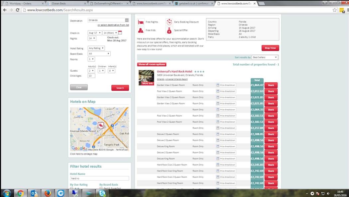
Task: Click the volume icon in system tray
Action: (328, 193)
